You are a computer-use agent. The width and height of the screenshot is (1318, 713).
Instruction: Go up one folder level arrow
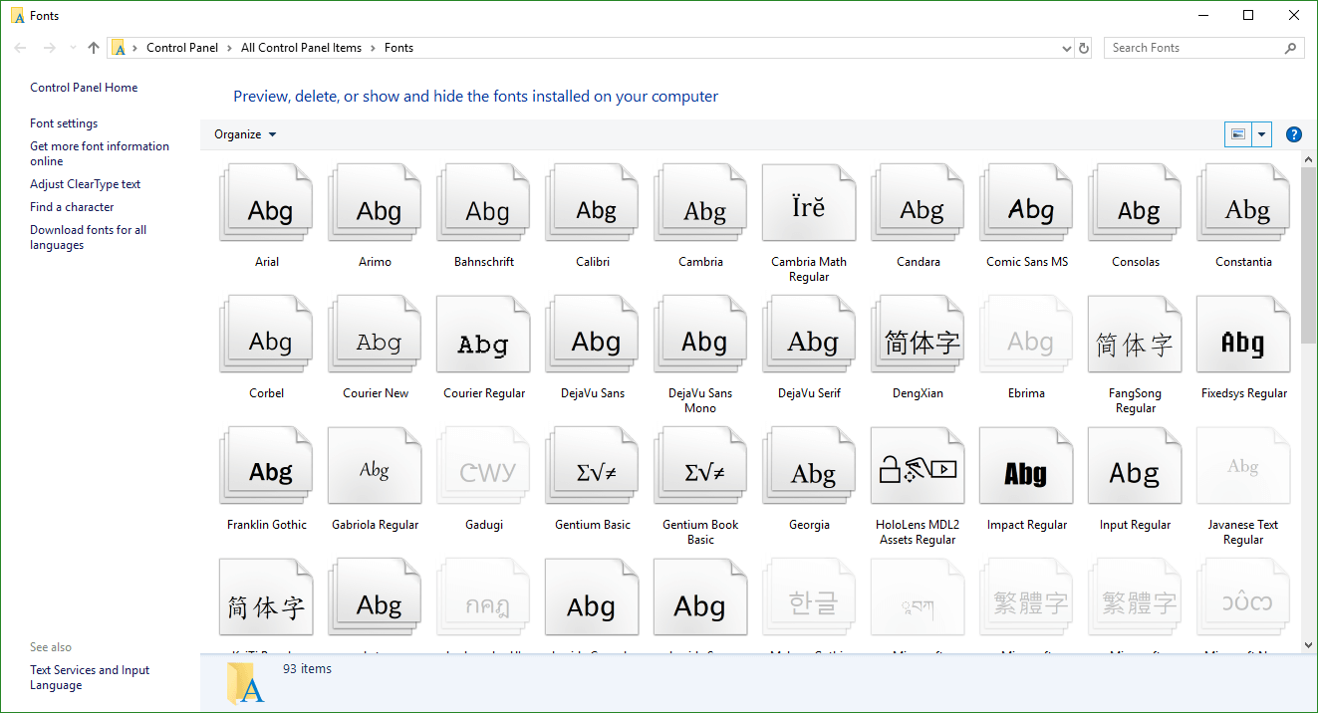pyautogui.click(x=94, y=48)
